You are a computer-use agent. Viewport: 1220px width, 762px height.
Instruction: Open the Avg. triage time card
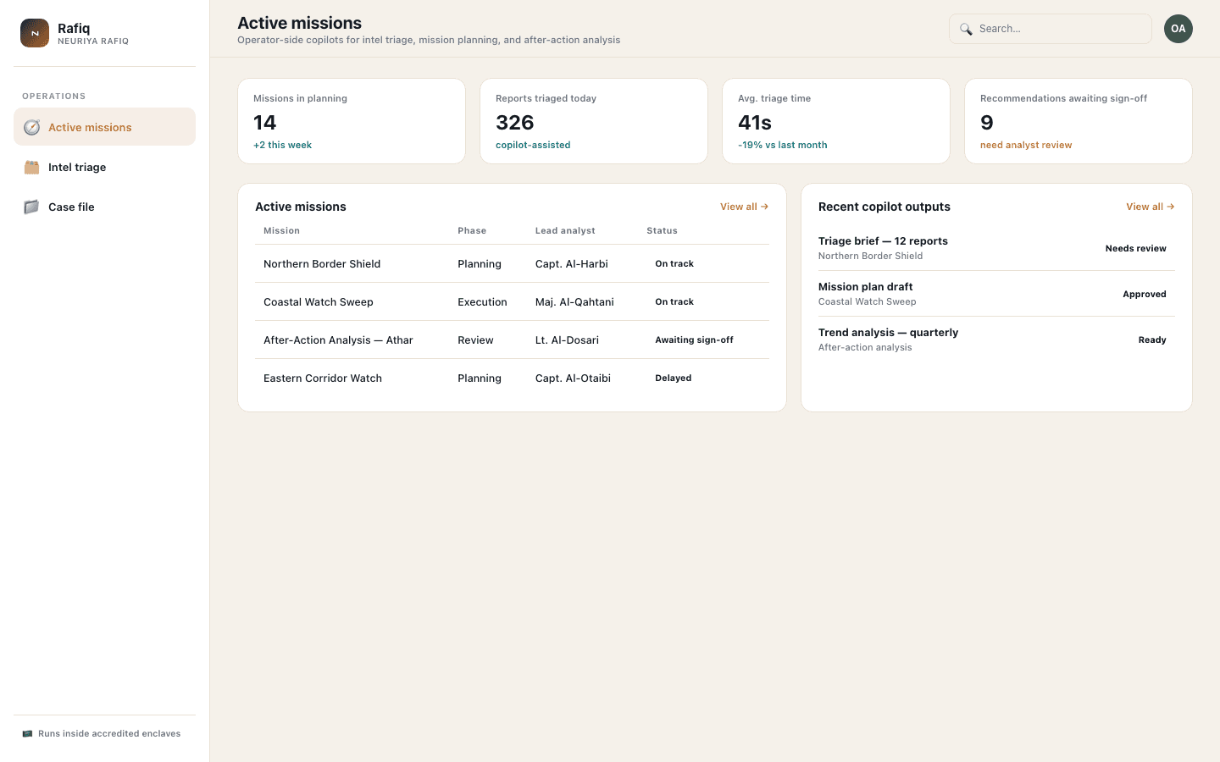[836, 121]
